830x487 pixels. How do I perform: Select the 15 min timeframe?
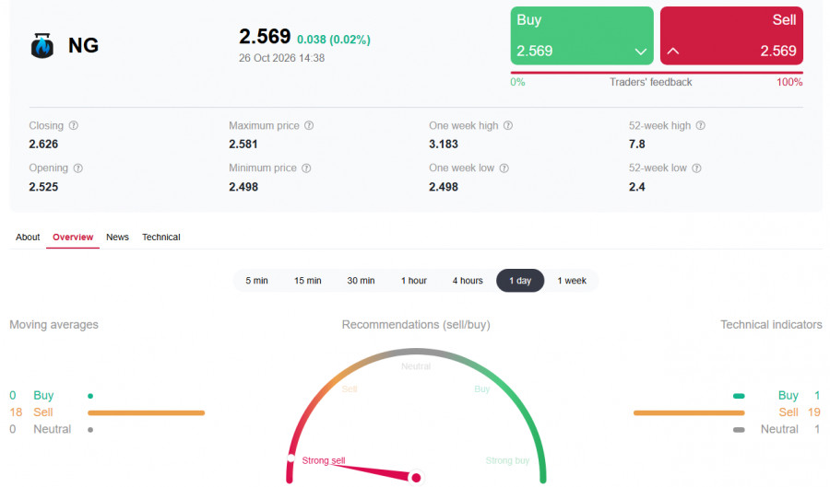coord(307,281)
